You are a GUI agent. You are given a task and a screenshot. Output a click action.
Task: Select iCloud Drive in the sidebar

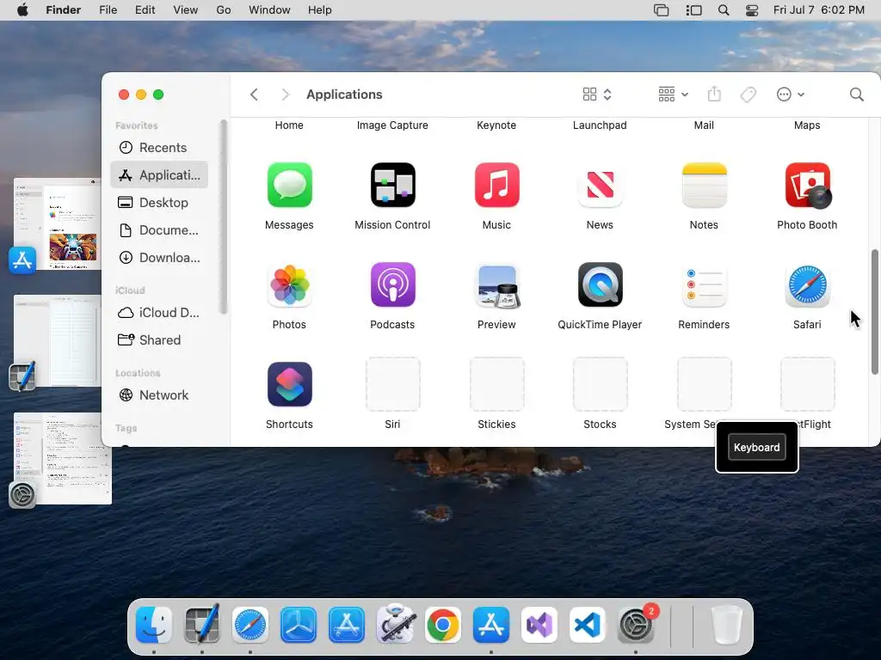(x=159, y=313)
